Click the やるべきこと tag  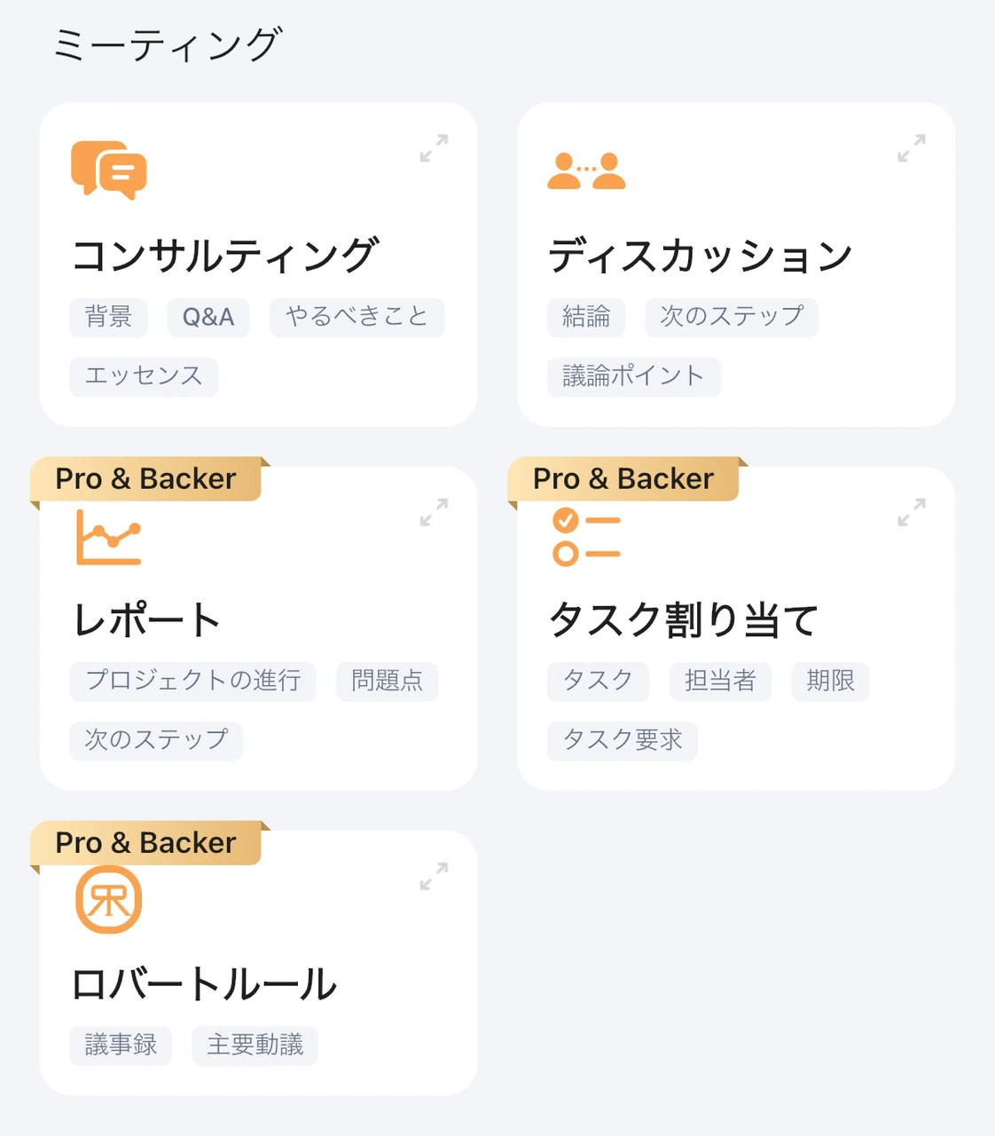coord(356,317)
